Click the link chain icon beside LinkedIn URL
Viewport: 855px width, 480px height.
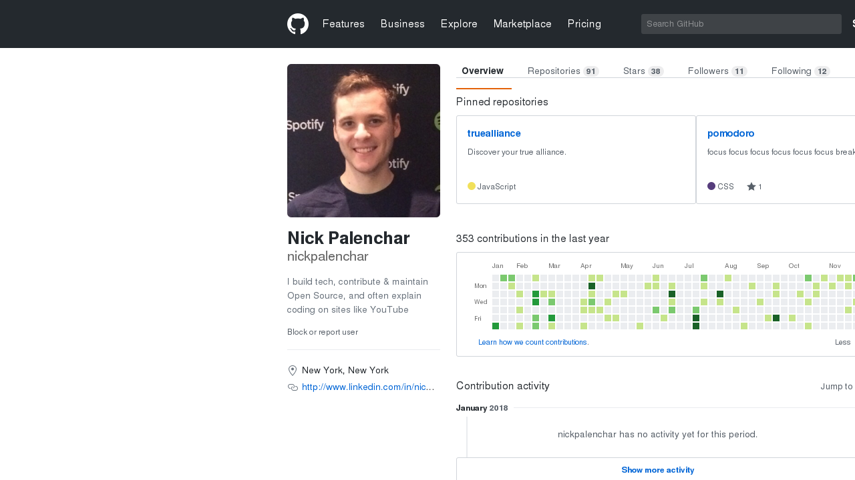pos(293,387)
